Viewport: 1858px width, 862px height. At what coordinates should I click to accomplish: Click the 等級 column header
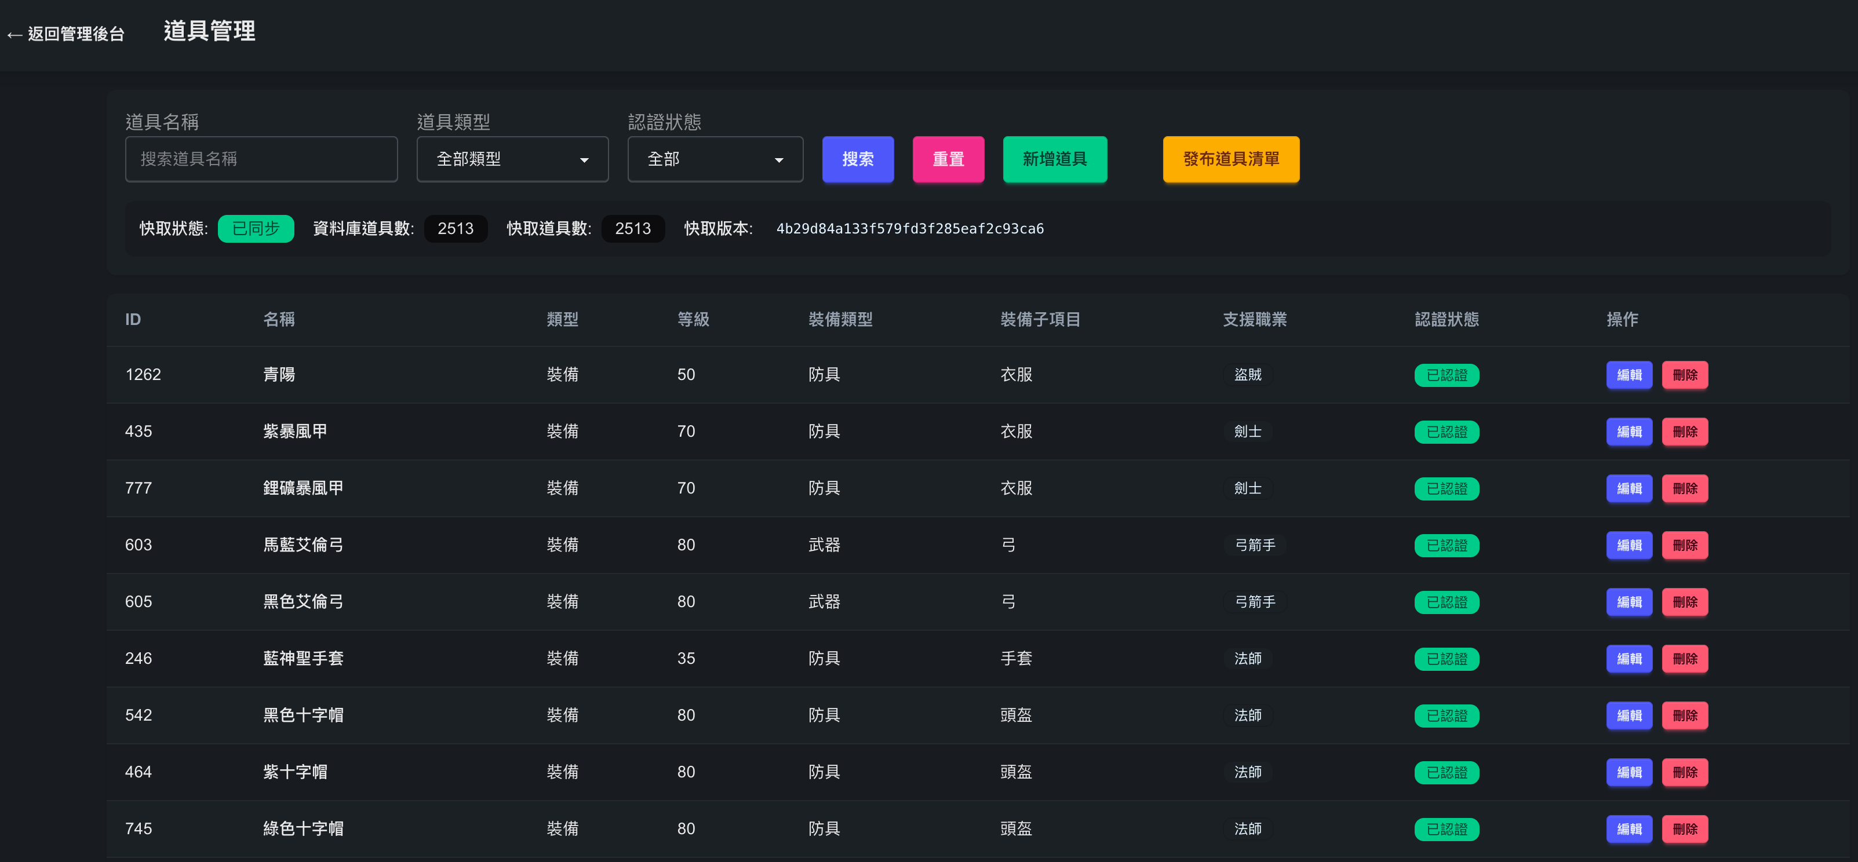(x=693, y=319)
